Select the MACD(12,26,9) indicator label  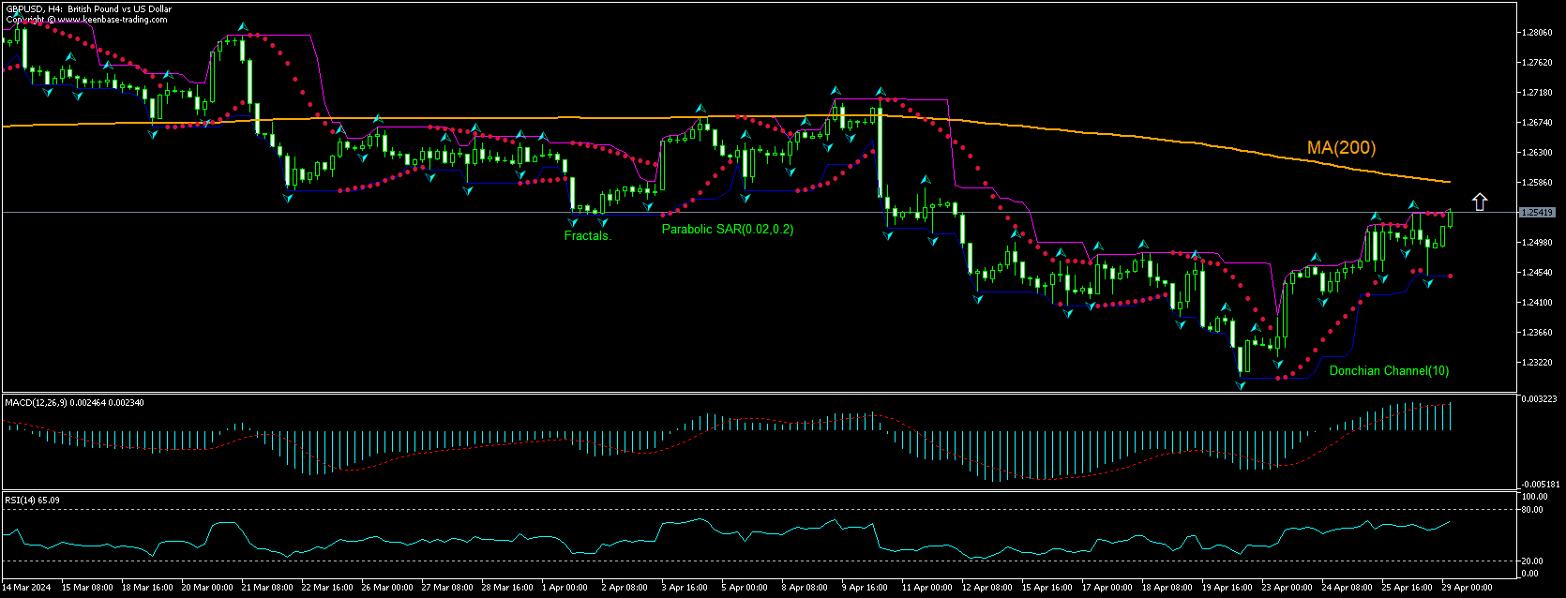[x=75, y=402]
